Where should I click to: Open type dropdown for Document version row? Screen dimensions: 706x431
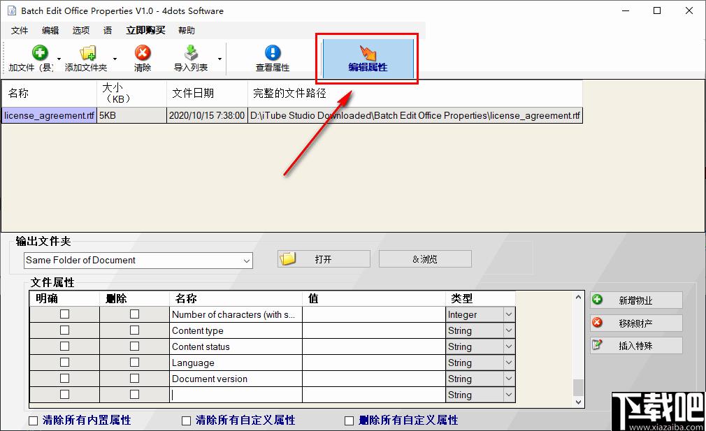point(508,379)
